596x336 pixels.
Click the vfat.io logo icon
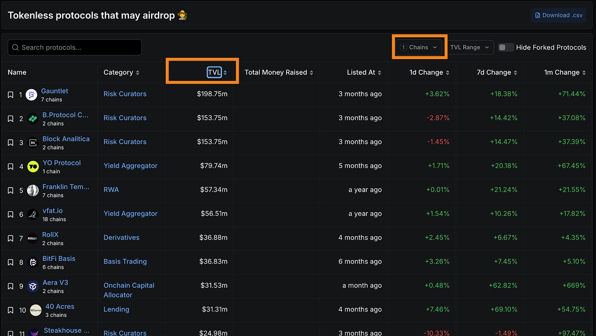33,215
